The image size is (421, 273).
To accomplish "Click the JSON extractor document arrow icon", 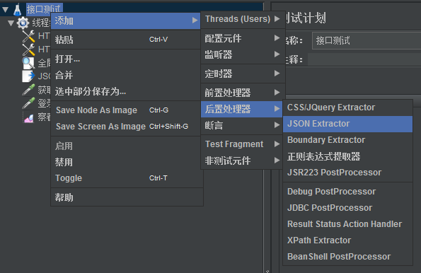I will coord(28,76).
